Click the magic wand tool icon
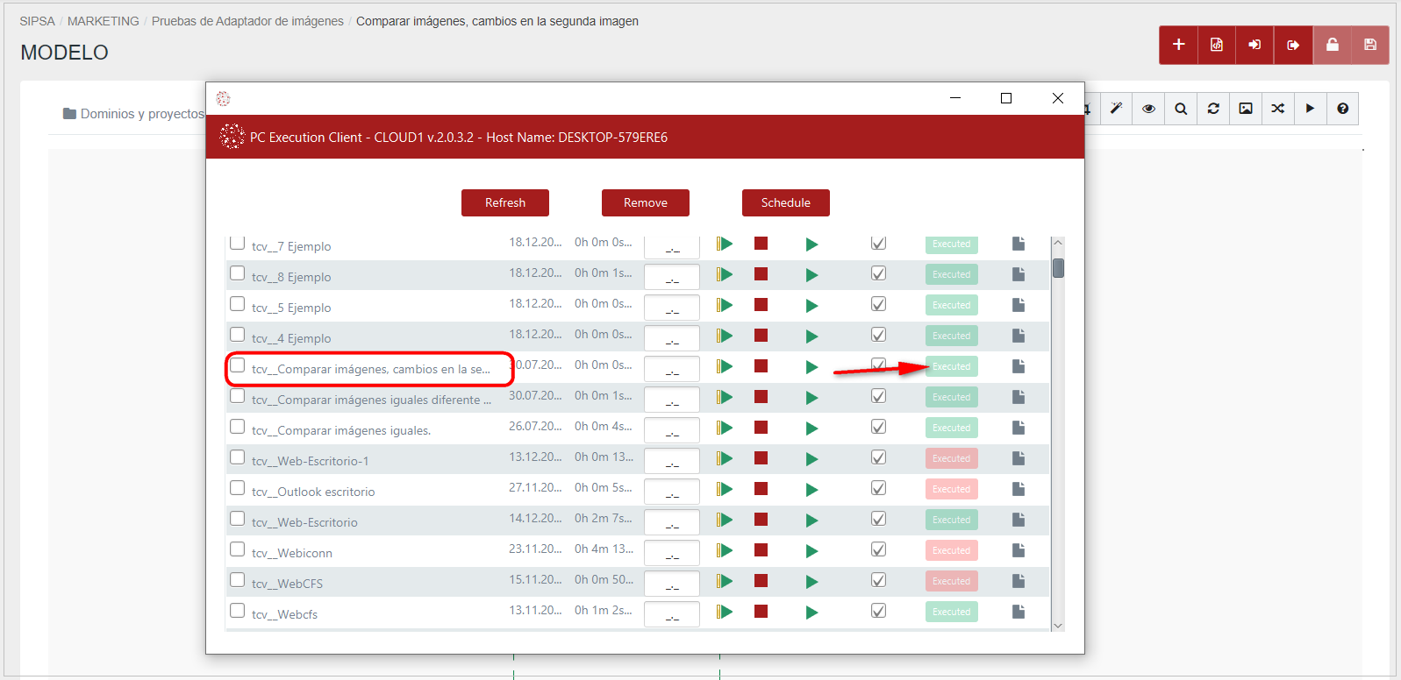The image size is (1401, 680). 1116,109
